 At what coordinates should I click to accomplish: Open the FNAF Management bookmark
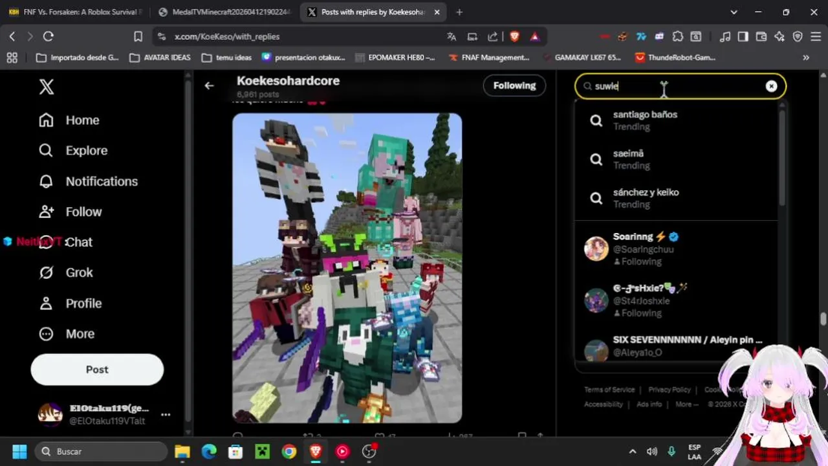(x=489, y=58)
